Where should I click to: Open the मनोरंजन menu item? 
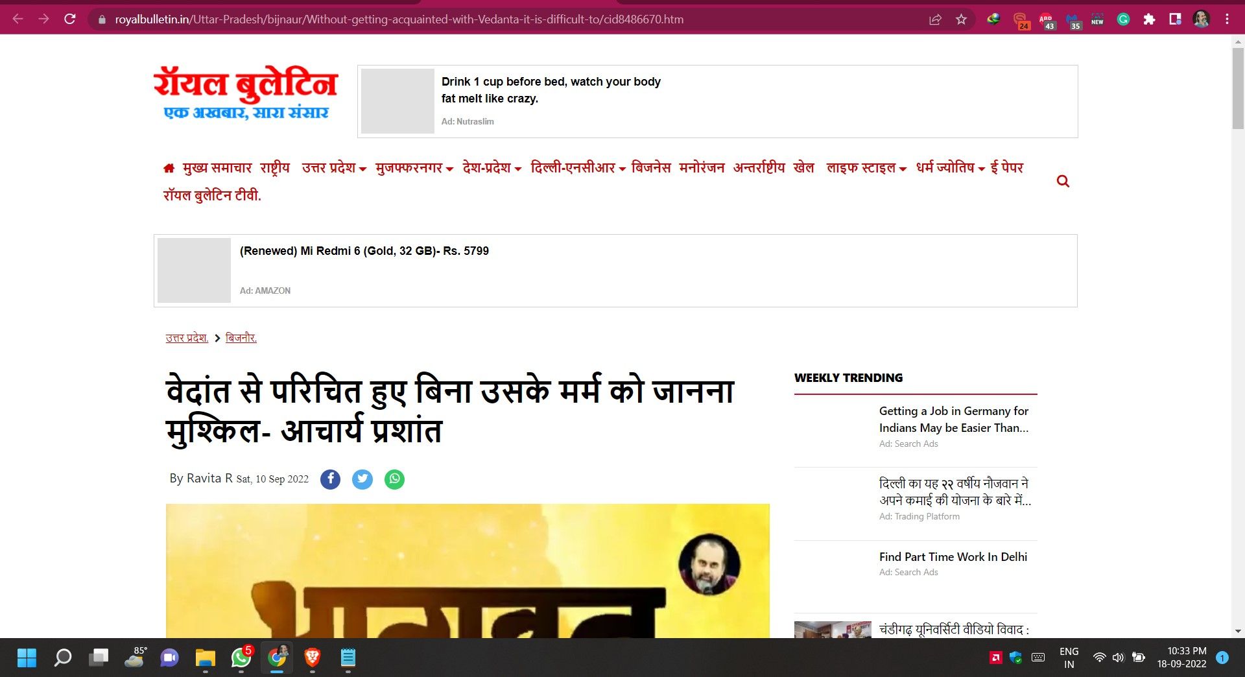702,168
